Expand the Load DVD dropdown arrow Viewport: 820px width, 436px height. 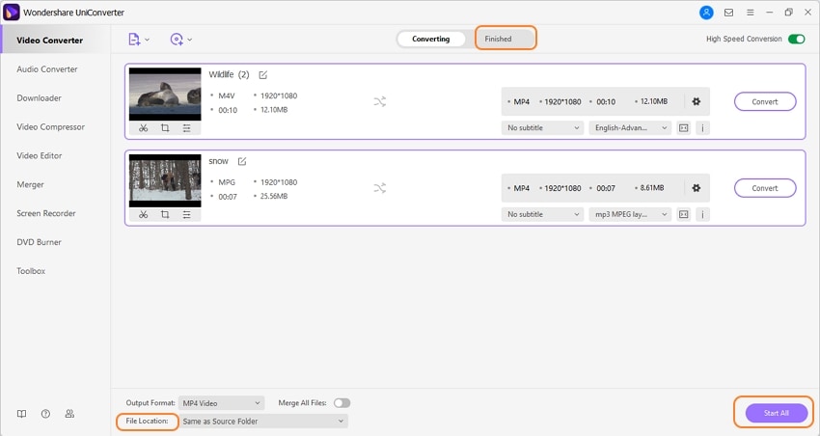[190, 40]
